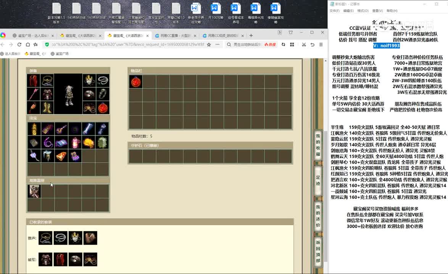The height and width of the screenshot is (274, 448).
Task: Select the 组号零成本养号 desktop document
Action: coord(236,13)
